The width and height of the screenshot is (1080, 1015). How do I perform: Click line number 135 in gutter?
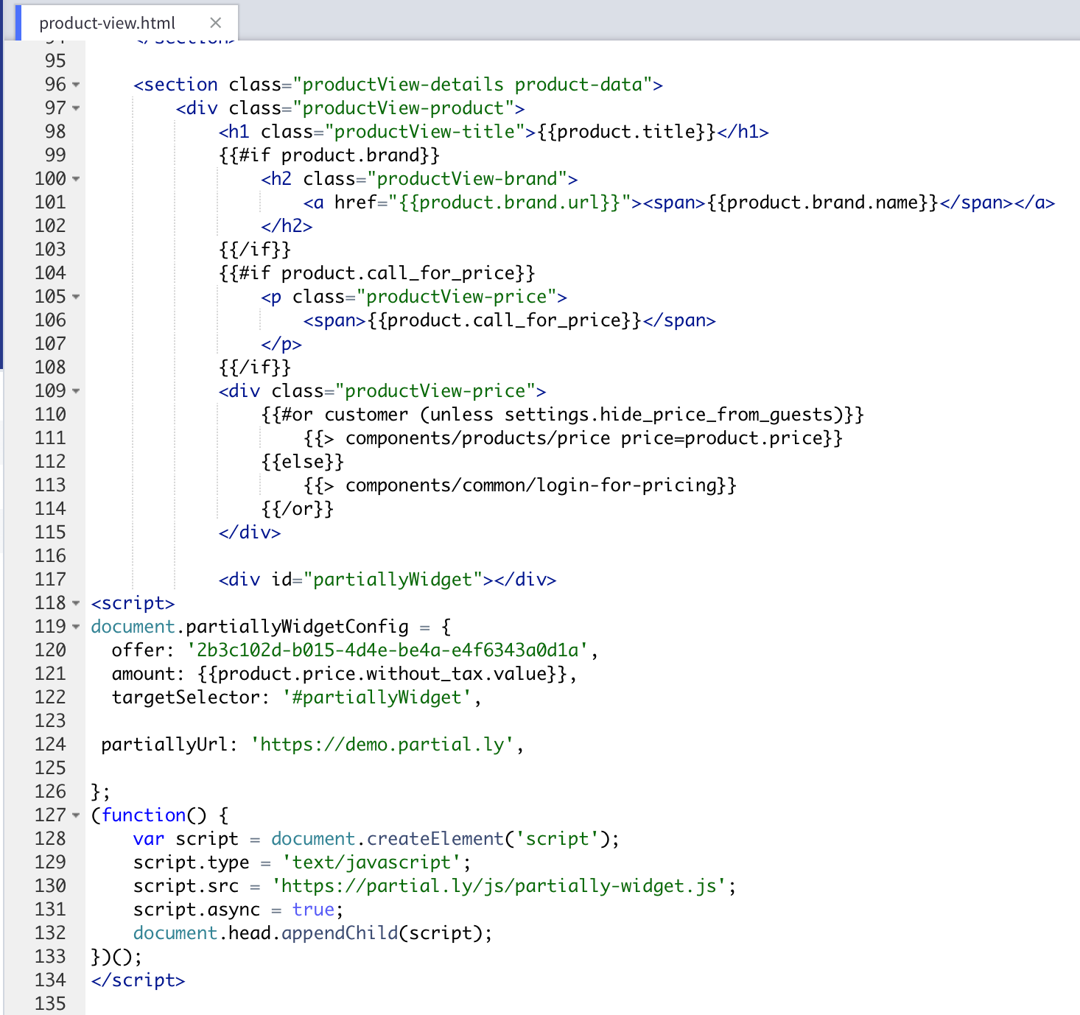coord(50,1003)
